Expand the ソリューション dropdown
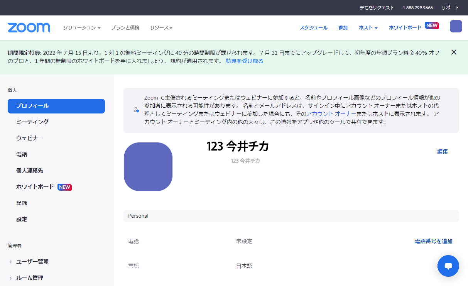Image resolution: width=468 pixels, height=286 pixels. tap(82, 28)
